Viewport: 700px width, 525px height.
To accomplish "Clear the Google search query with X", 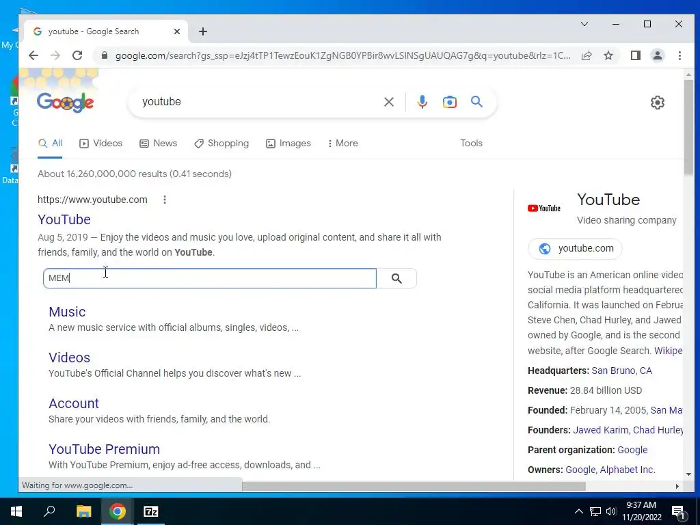I will [x=389, y=102].
